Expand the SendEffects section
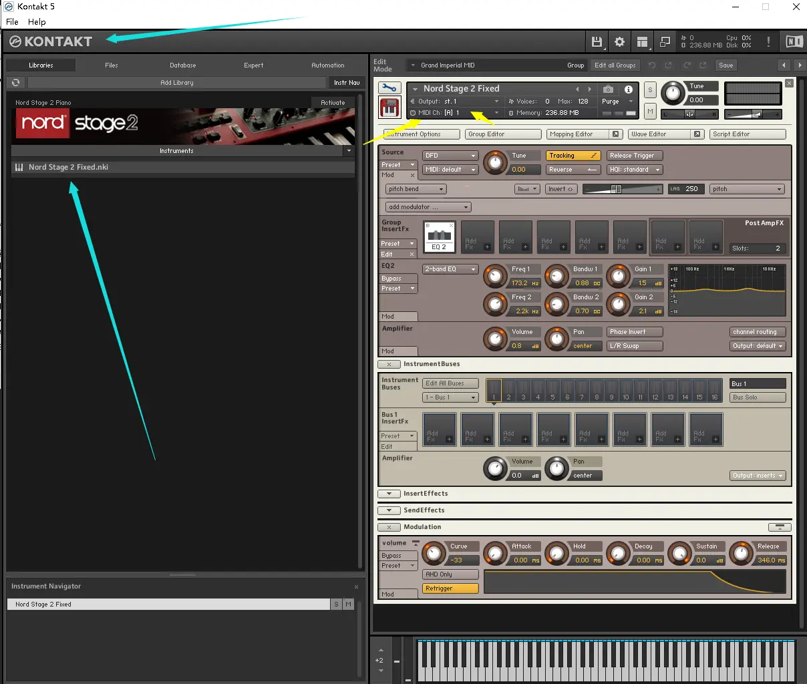The height and width of the screenshot is (684, 807). [x=389, y=510]
